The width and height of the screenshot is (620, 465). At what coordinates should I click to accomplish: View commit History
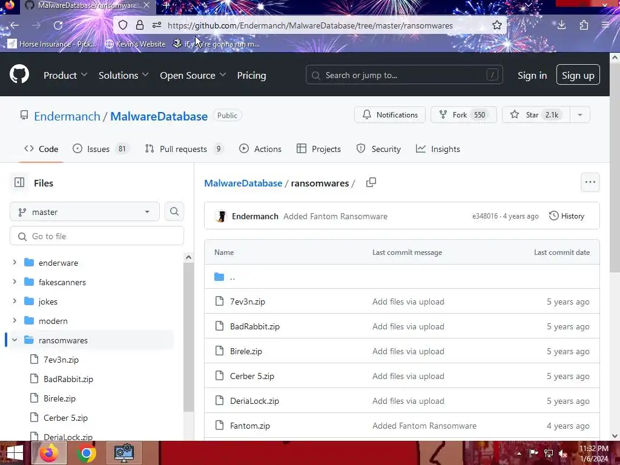[567, 216]
